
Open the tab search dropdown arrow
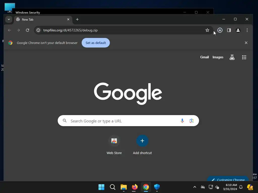coord(9,19)
